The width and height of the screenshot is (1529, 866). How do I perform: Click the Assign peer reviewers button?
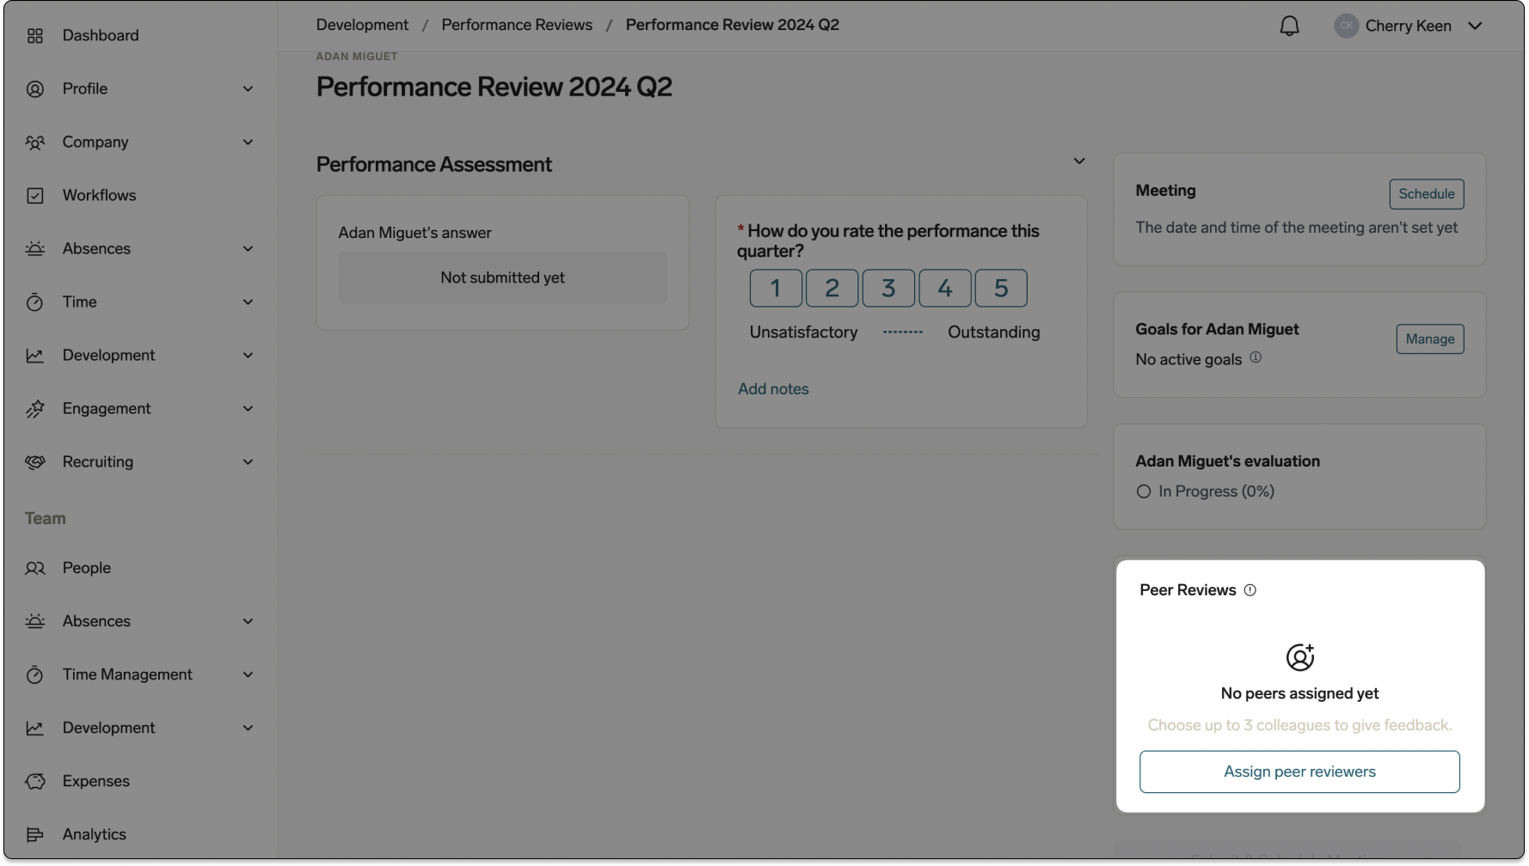1299,771
